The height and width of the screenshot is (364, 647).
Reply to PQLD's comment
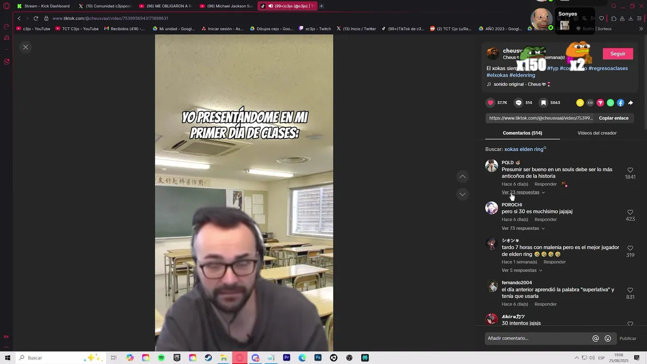click(x=545, y=184)
